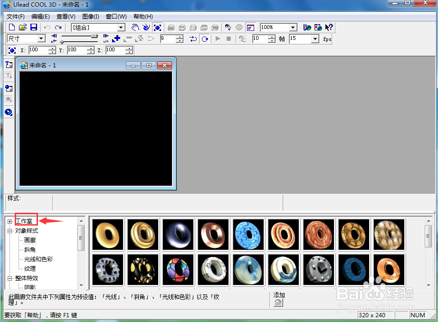
Task: Click the resize icon beside X field
Action: coord(12,50)
